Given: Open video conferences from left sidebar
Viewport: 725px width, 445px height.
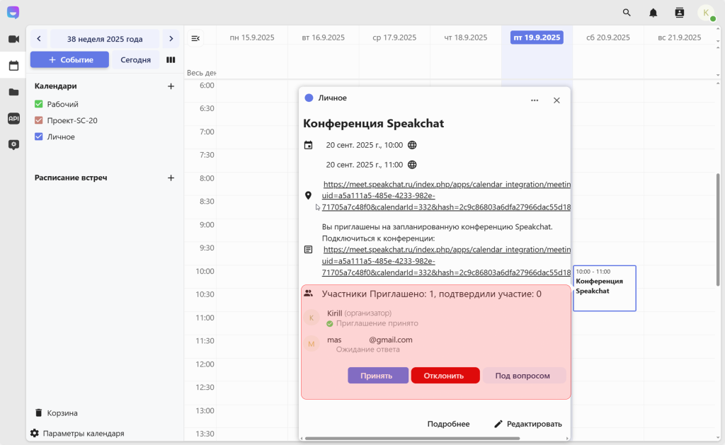Looking at the screenshot, I should click(x=13, y=39).
